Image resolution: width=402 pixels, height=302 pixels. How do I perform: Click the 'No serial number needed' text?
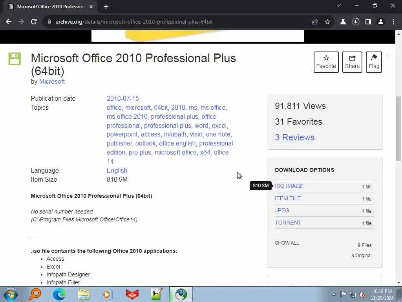[x=62, y=212]
